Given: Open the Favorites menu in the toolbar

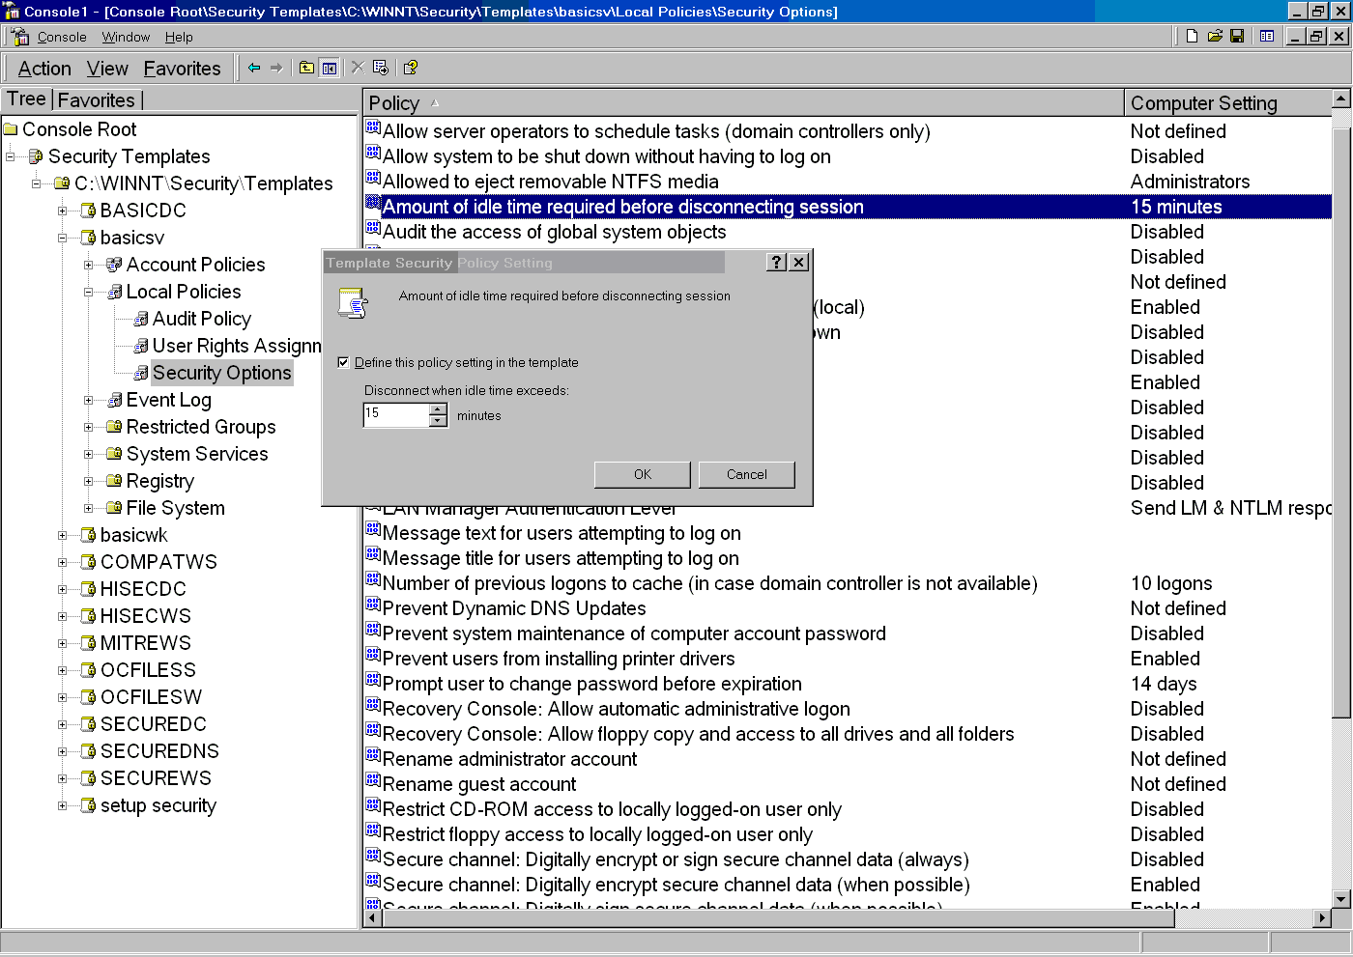Looking at the screenshot, I should pyautogui.click(x=183, y=69).
